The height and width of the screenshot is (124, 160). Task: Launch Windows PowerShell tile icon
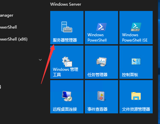tap(101, 27)
